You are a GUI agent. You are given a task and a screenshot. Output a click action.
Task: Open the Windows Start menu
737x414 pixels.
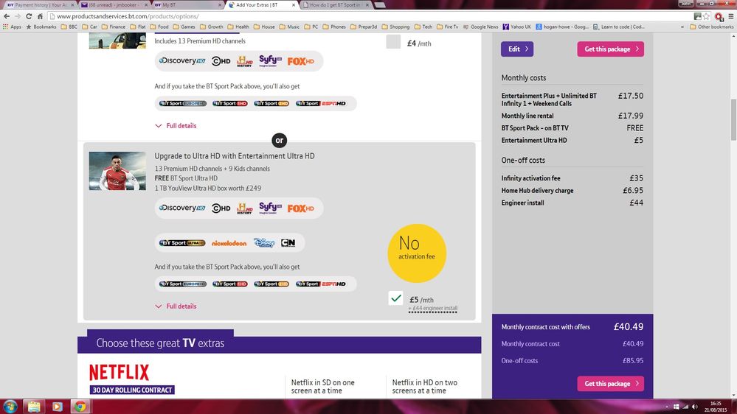[10, 407]
